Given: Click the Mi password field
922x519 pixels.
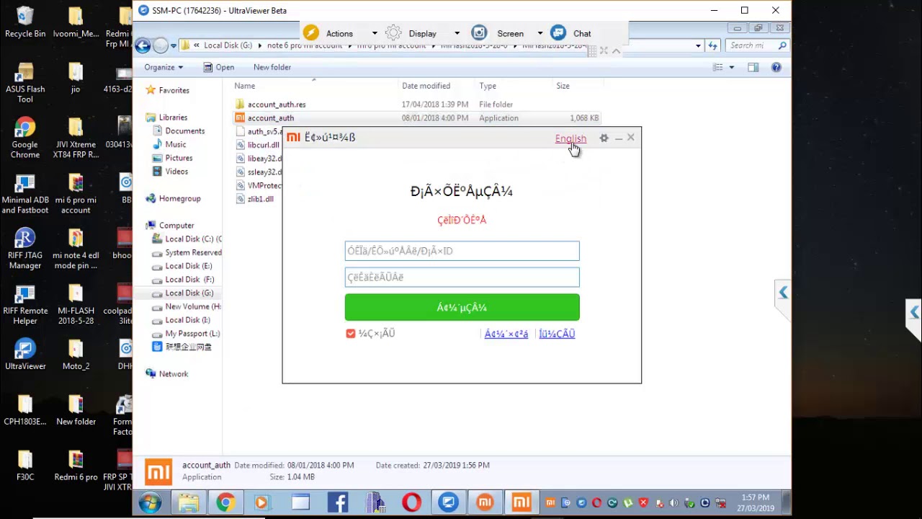Looking at the screenshot, I should pos(462,277).
